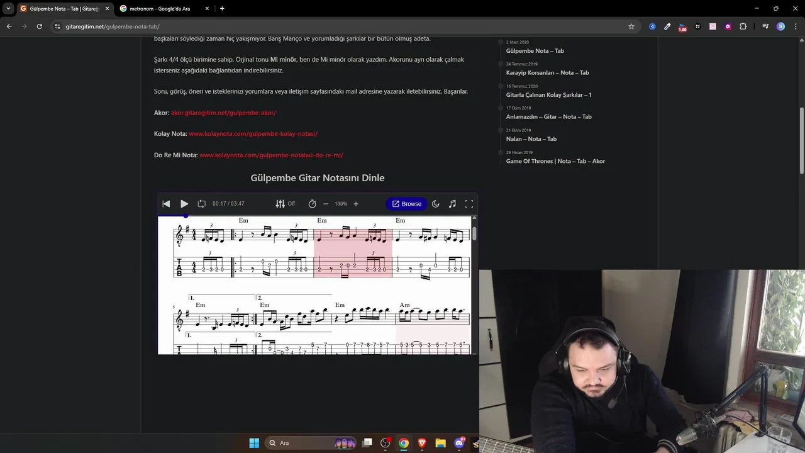This screenshot has width=805, height=453.
Task: Click the pink square extension icon
Action: (x=713, y=26)
